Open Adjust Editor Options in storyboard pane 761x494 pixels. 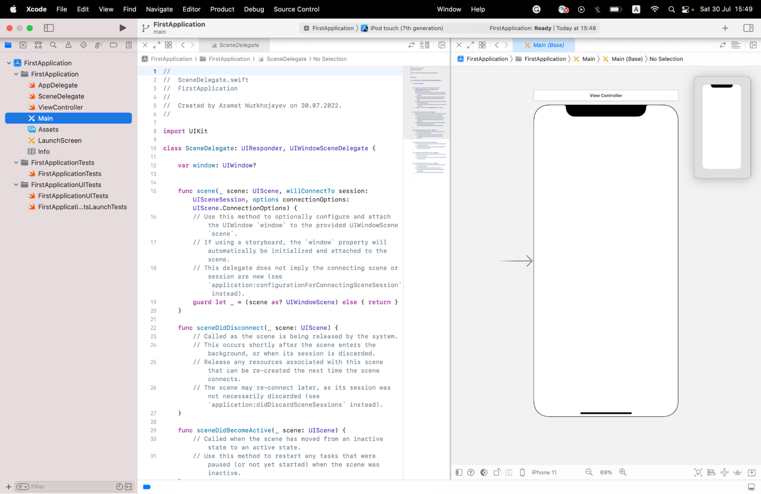(736, 45)
